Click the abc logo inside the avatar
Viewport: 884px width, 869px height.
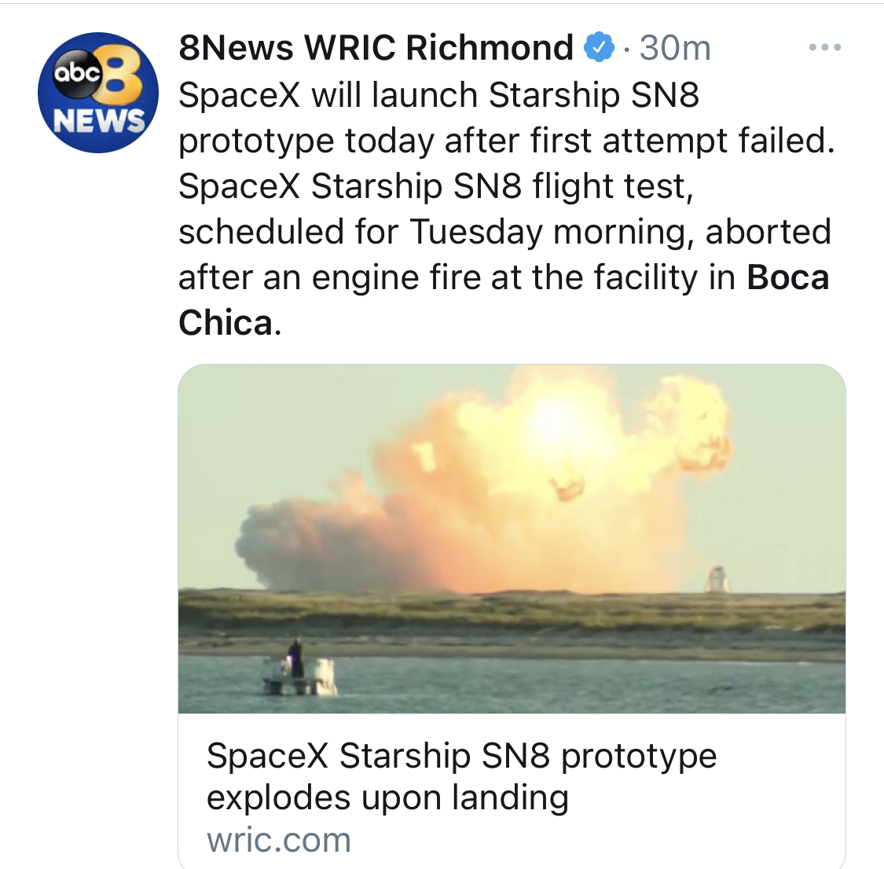click(77, 73)
